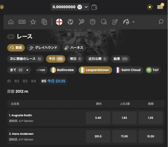The height and width of the screenshot is (147, 168).
Task: Switch to race R1
Action: (9, 81)
